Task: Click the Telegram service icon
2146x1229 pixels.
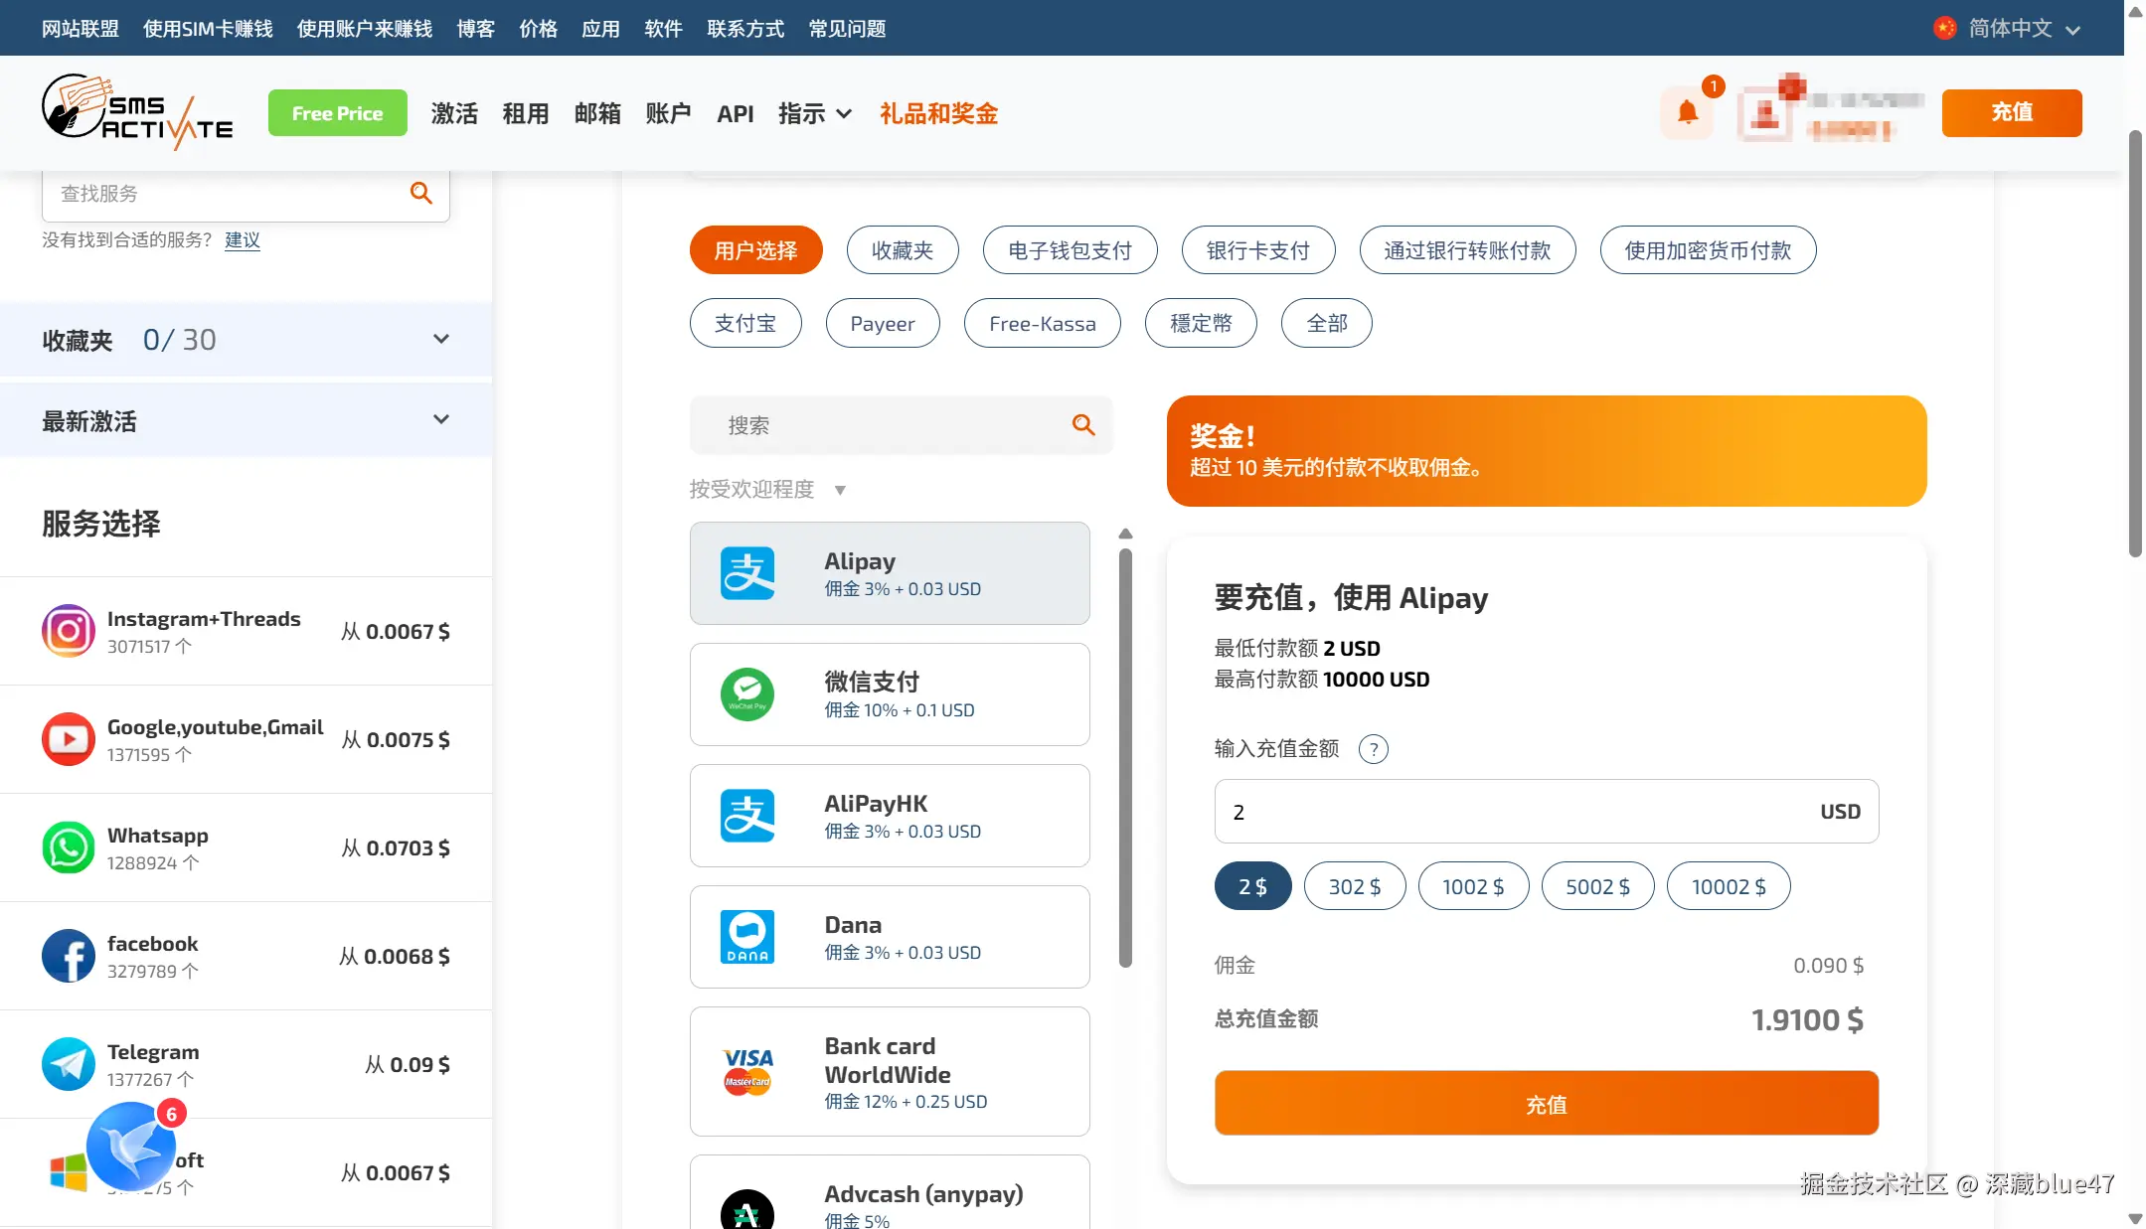Action: click(x=68, y=1063)
